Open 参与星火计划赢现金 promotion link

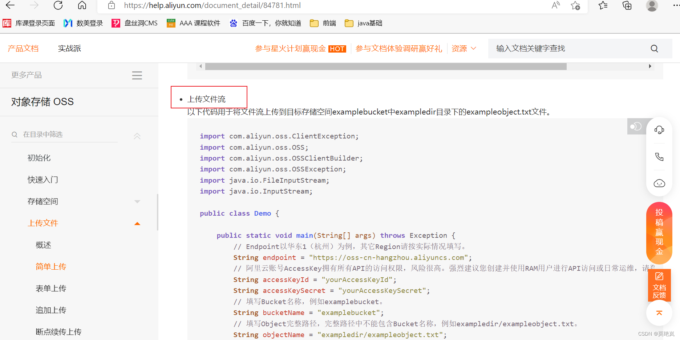tap(300, 49)
